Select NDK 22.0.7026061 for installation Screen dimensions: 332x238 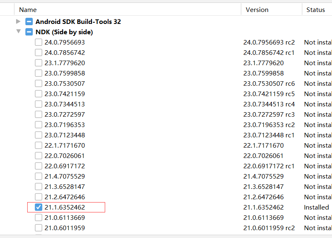tap(38, 156)
